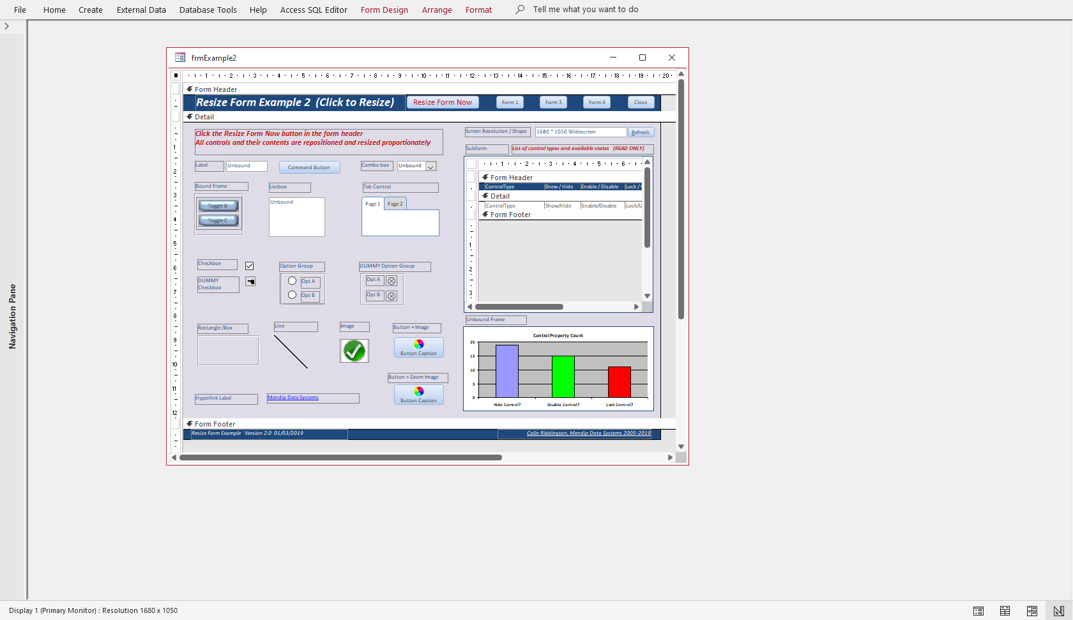The image size is (1073, 620).
Task: Select the Opt A radio button
Action: (292, 281)
